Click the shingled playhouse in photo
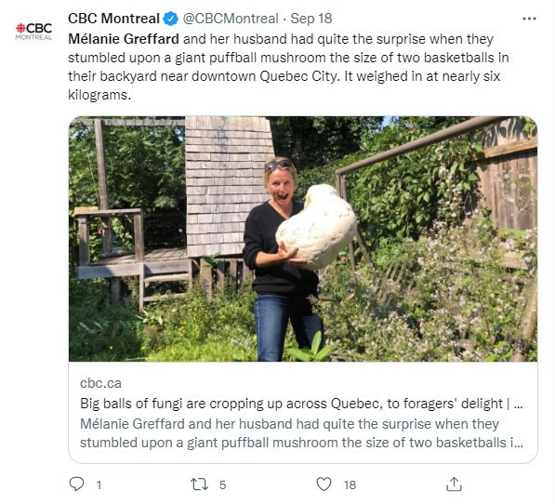This screenshot has width=555, height=504. 227,186
